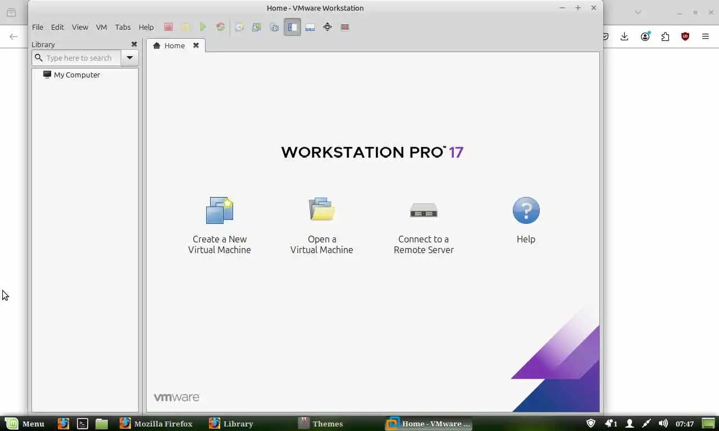This screenshot has width=719, height=431.
Task: Open the volume speaker tray icon
Action: [663, 424]
